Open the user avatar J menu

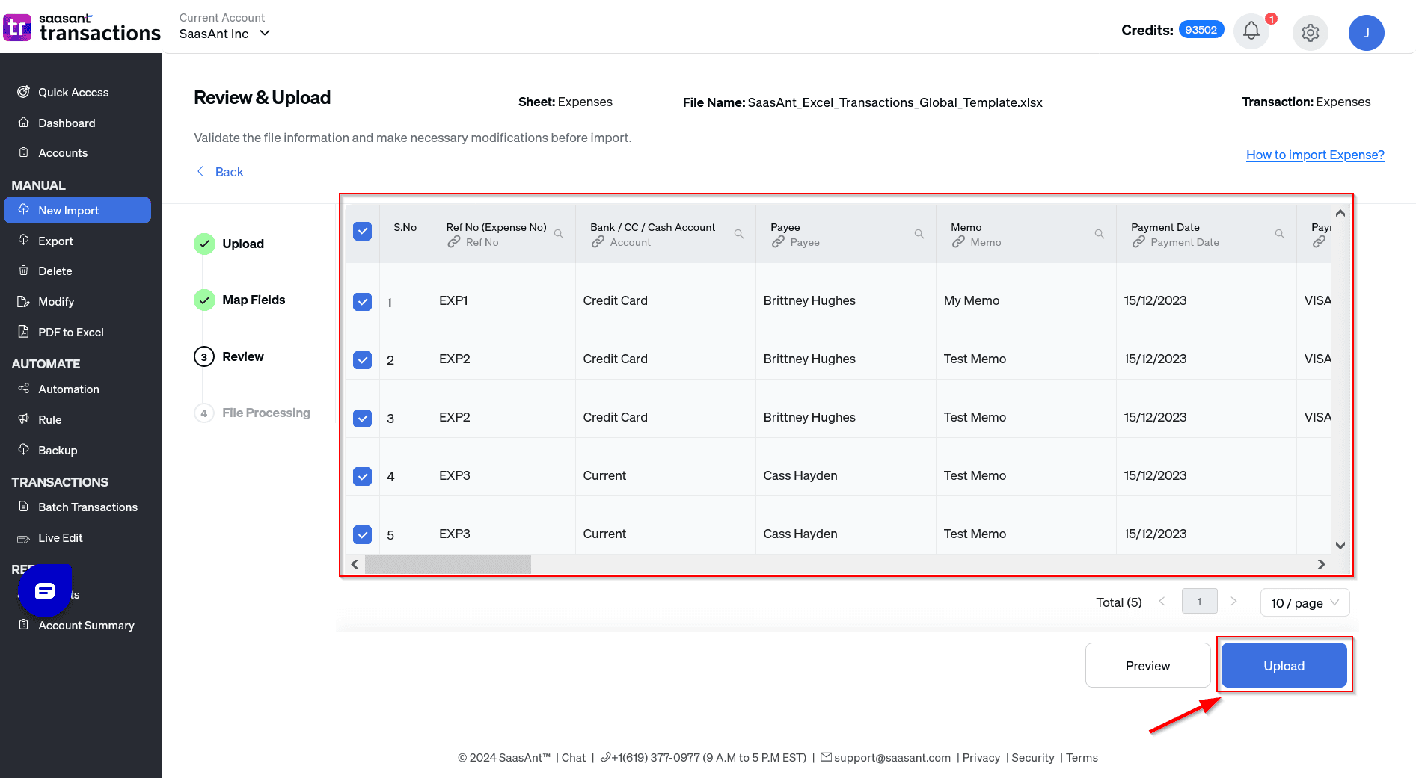[1366, 33]
